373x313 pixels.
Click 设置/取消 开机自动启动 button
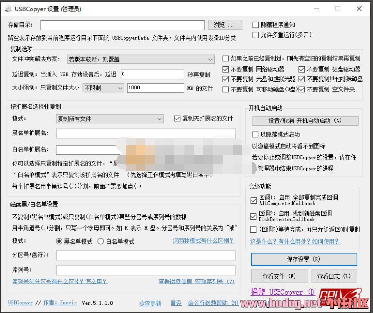pos(305,120)
